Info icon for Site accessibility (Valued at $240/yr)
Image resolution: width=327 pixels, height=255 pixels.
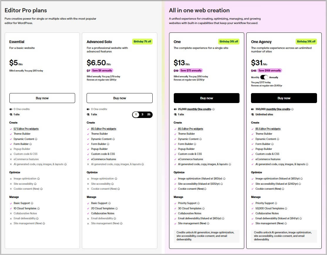point(300,184)
